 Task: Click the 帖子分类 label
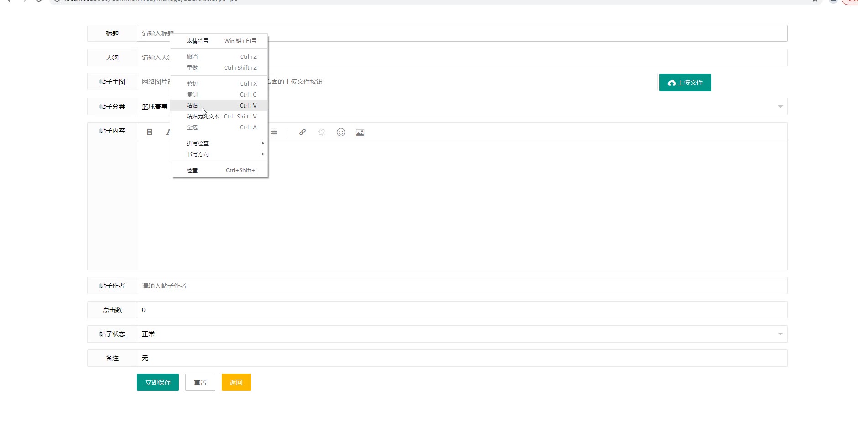(112, 107)
